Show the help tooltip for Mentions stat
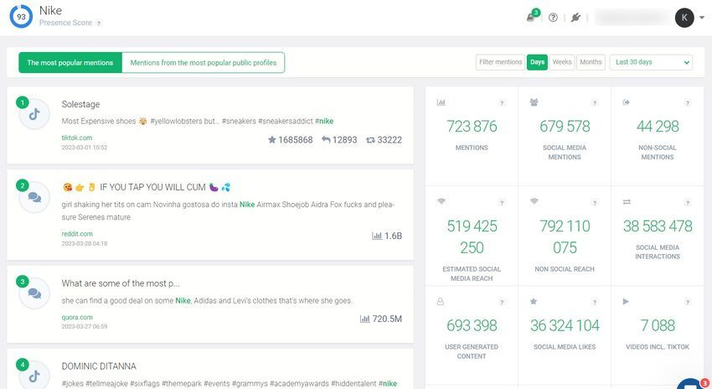712x389 pixels. click(x=502, y=103)
